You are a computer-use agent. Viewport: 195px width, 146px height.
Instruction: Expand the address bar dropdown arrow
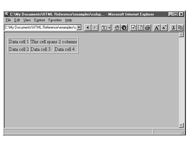pos(79,27)
